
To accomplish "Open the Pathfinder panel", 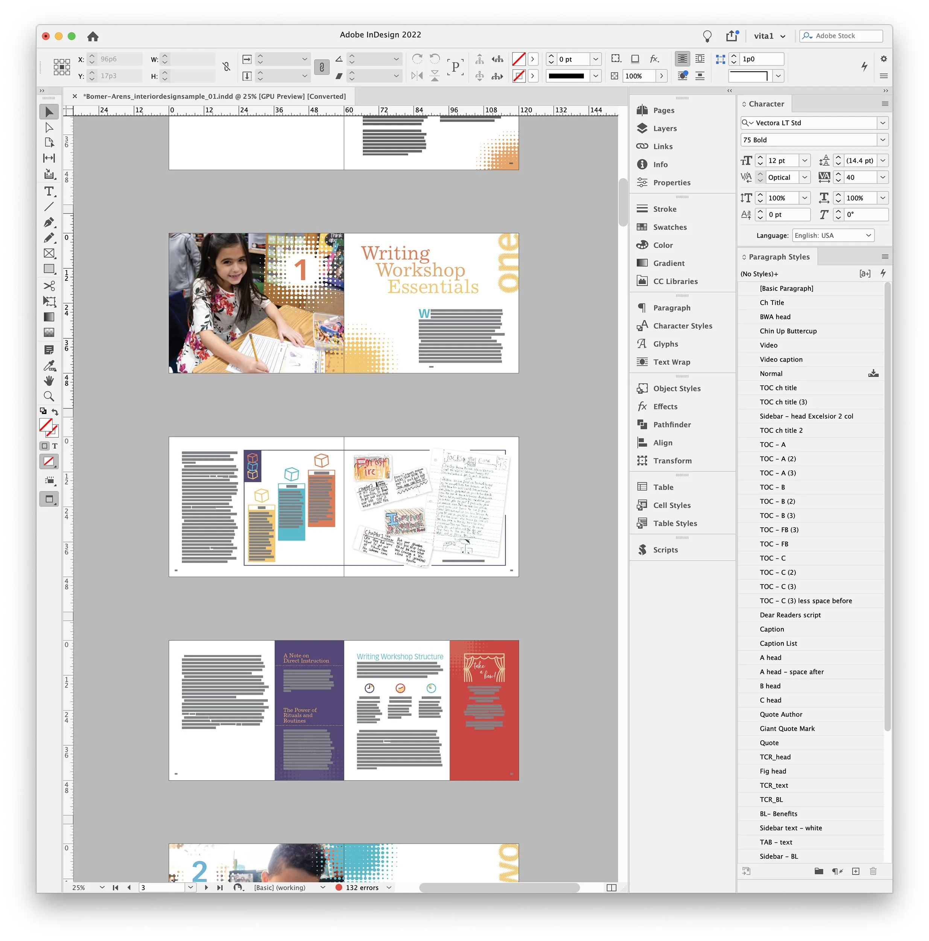I will coord(671,424).
